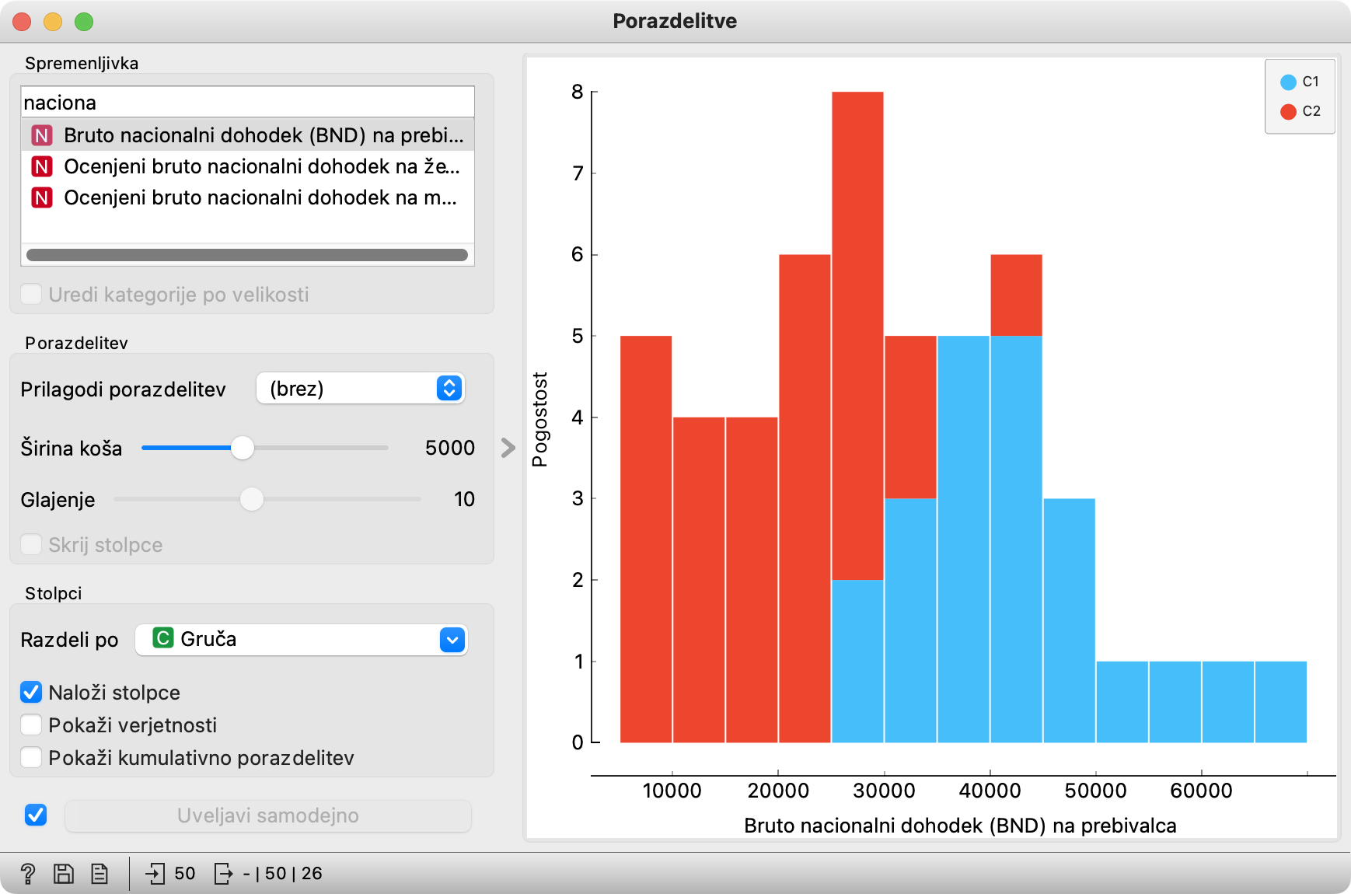This screenshot has height=894, width=1351.
Task: Uncheck the Naloži stolpce checkbox
Action: coord(31,692)
